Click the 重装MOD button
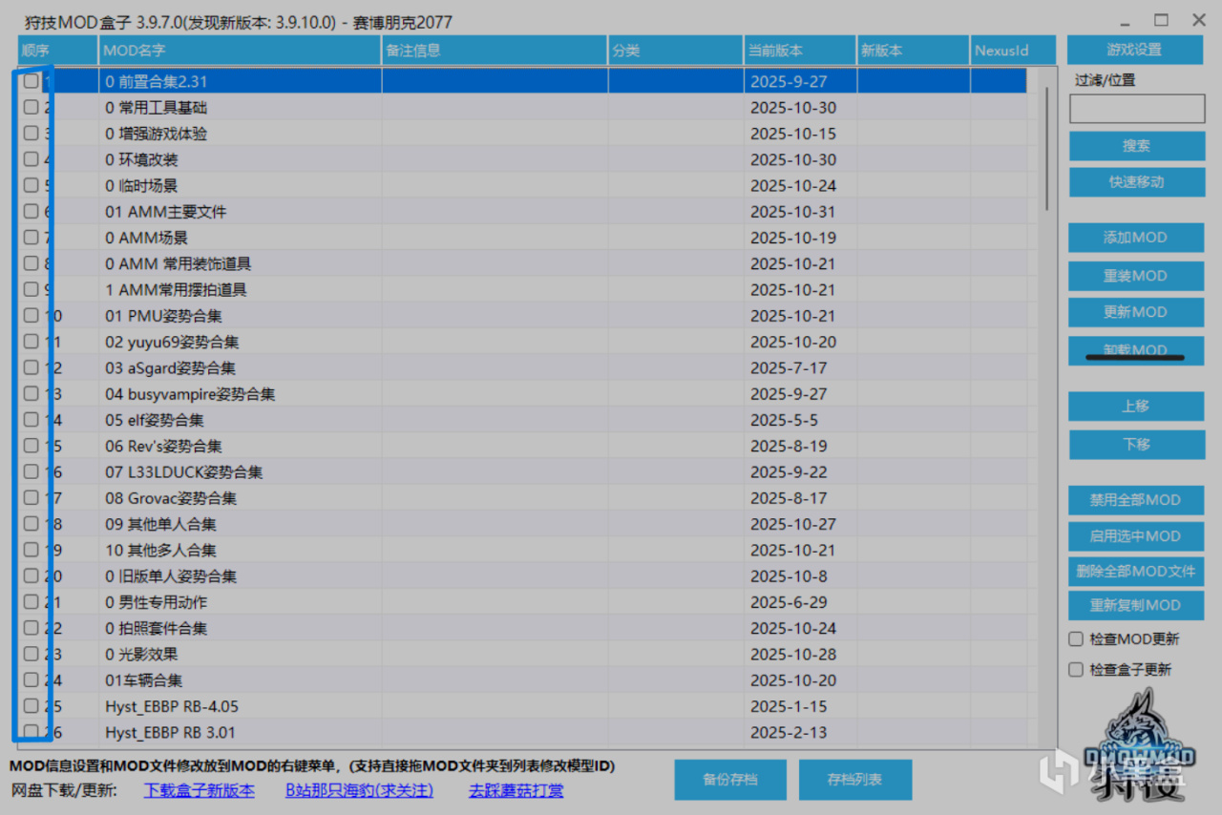1222x815 pixels. tap(1136, 276)
